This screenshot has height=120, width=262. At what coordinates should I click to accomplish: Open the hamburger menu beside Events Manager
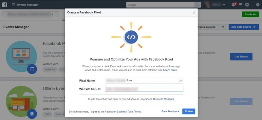(13, 5)
